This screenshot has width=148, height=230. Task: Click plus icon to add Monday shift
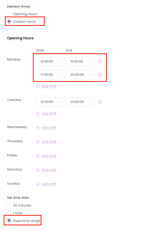pyautogui.click(x=38, y=87)
